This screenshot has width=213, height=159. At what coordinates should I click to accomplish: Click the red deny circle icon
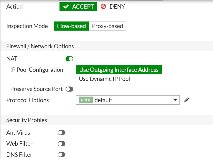point(103,6)
